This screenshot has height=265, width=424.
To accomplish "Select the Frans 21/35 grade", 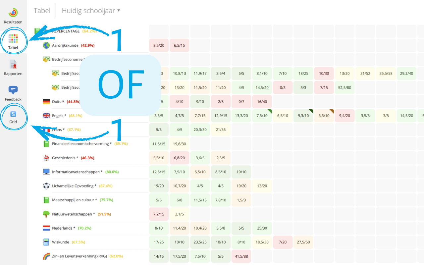I will click(x=221, y=130).
